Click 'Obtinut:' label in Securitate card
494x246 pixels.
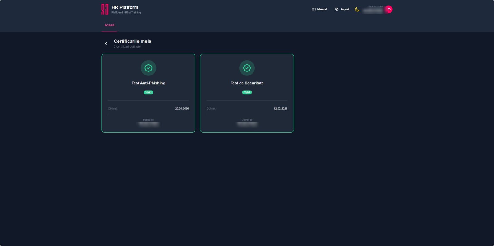coord(211,109)
